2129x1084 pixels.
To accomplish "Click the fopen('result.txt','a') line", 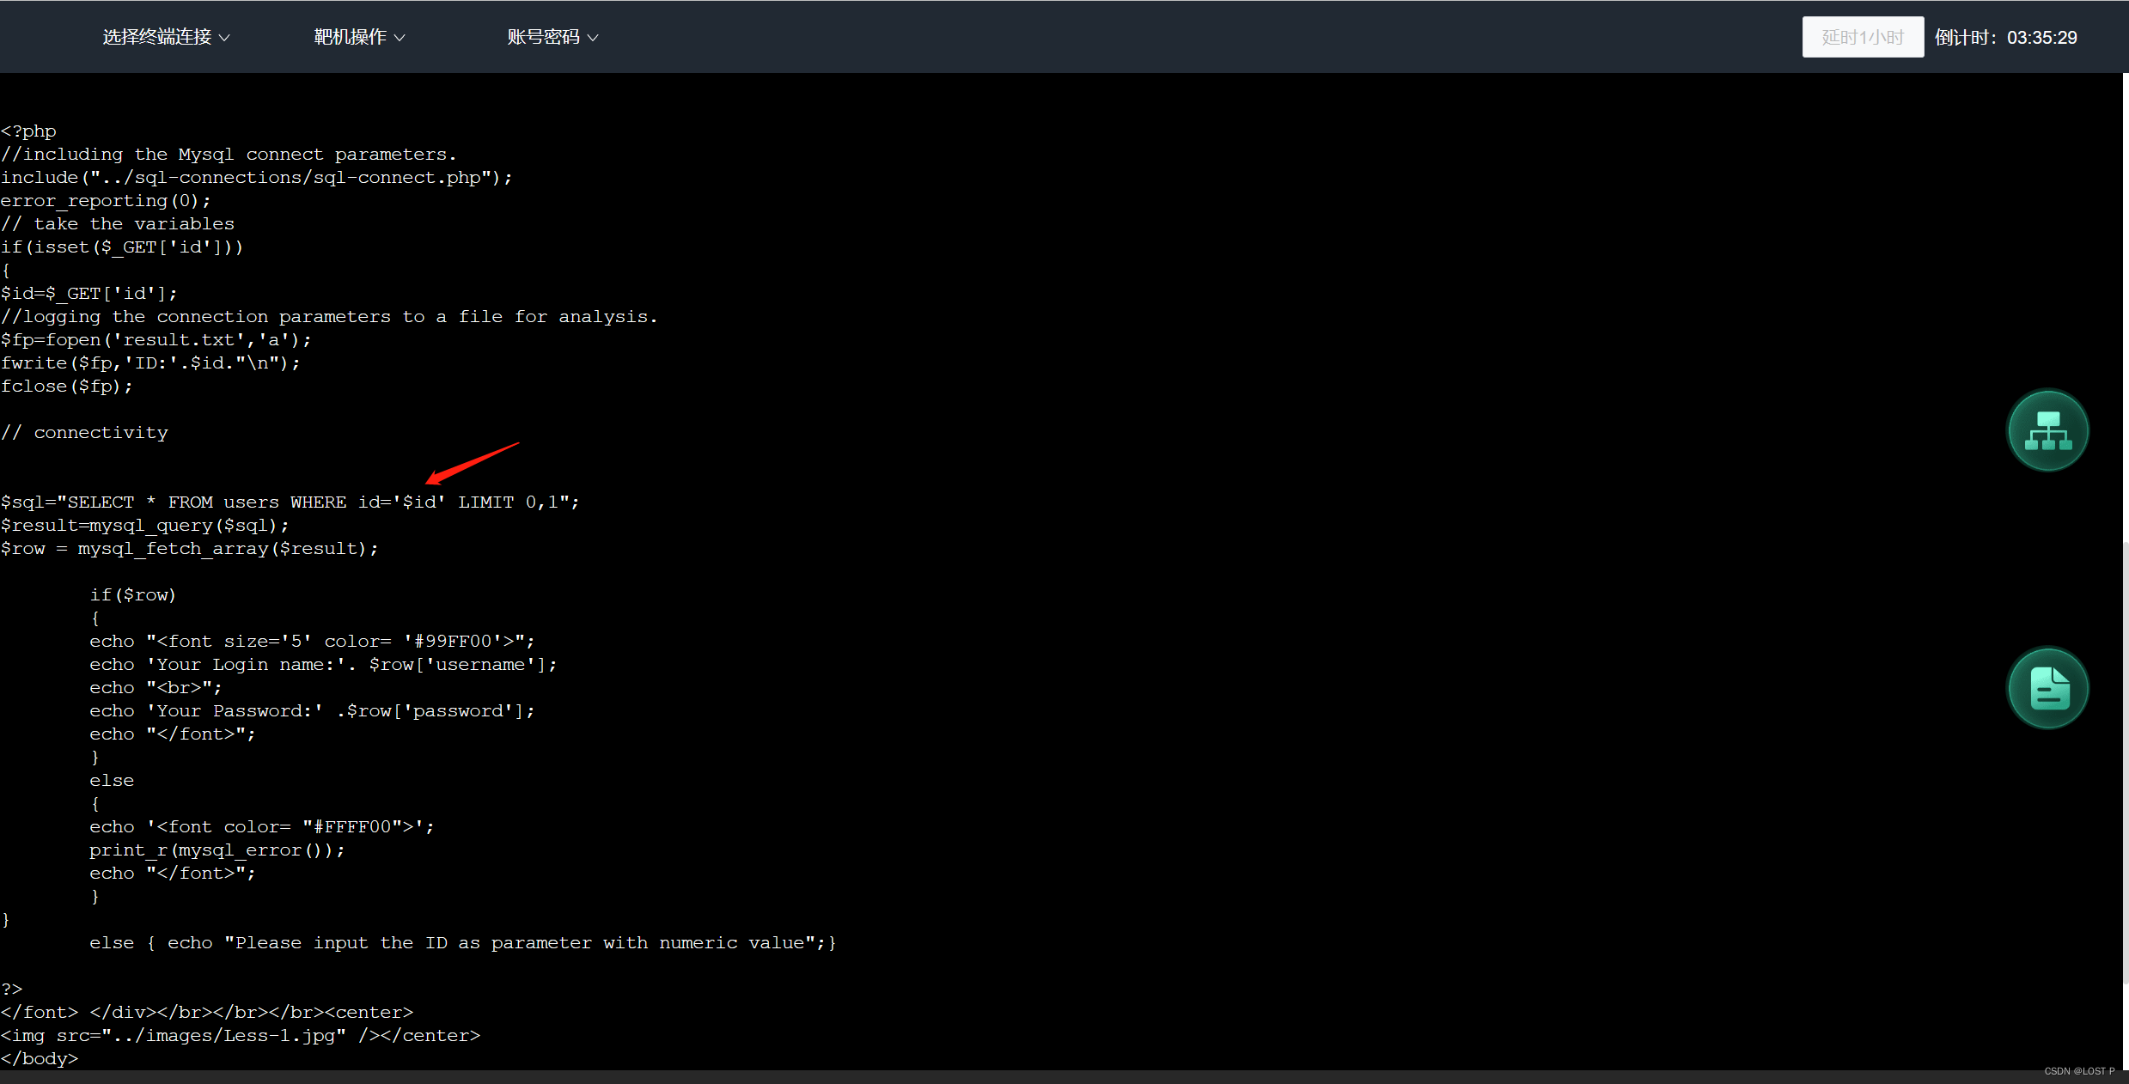I will tap(156, 339).
